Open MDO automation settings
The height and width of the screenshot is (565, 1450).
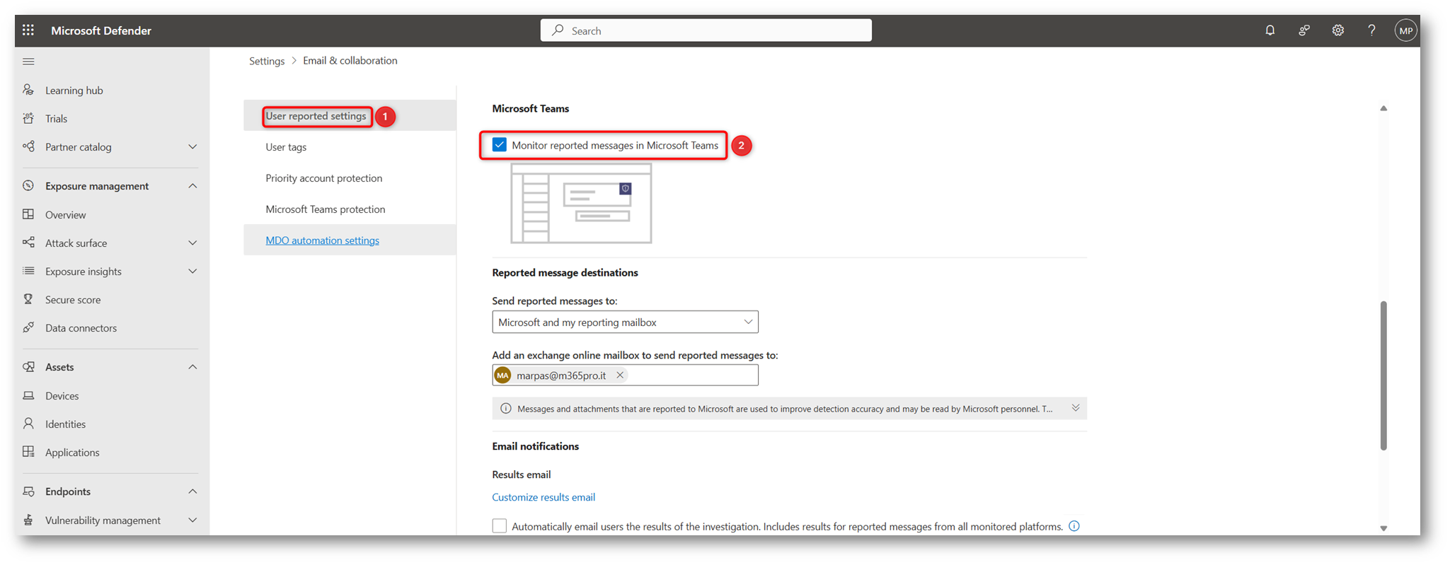[322, 240]
